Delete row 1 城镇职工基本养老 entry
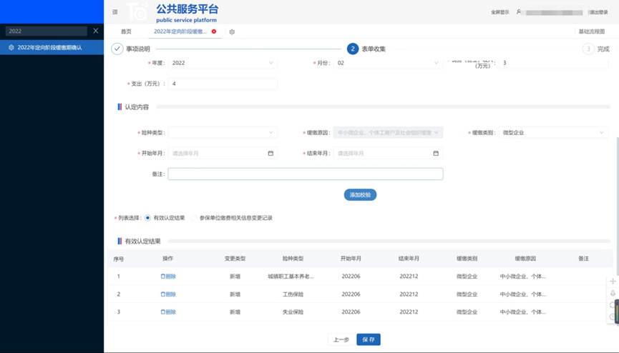This screenshot has height=353, width=619. tap(168, 277)
